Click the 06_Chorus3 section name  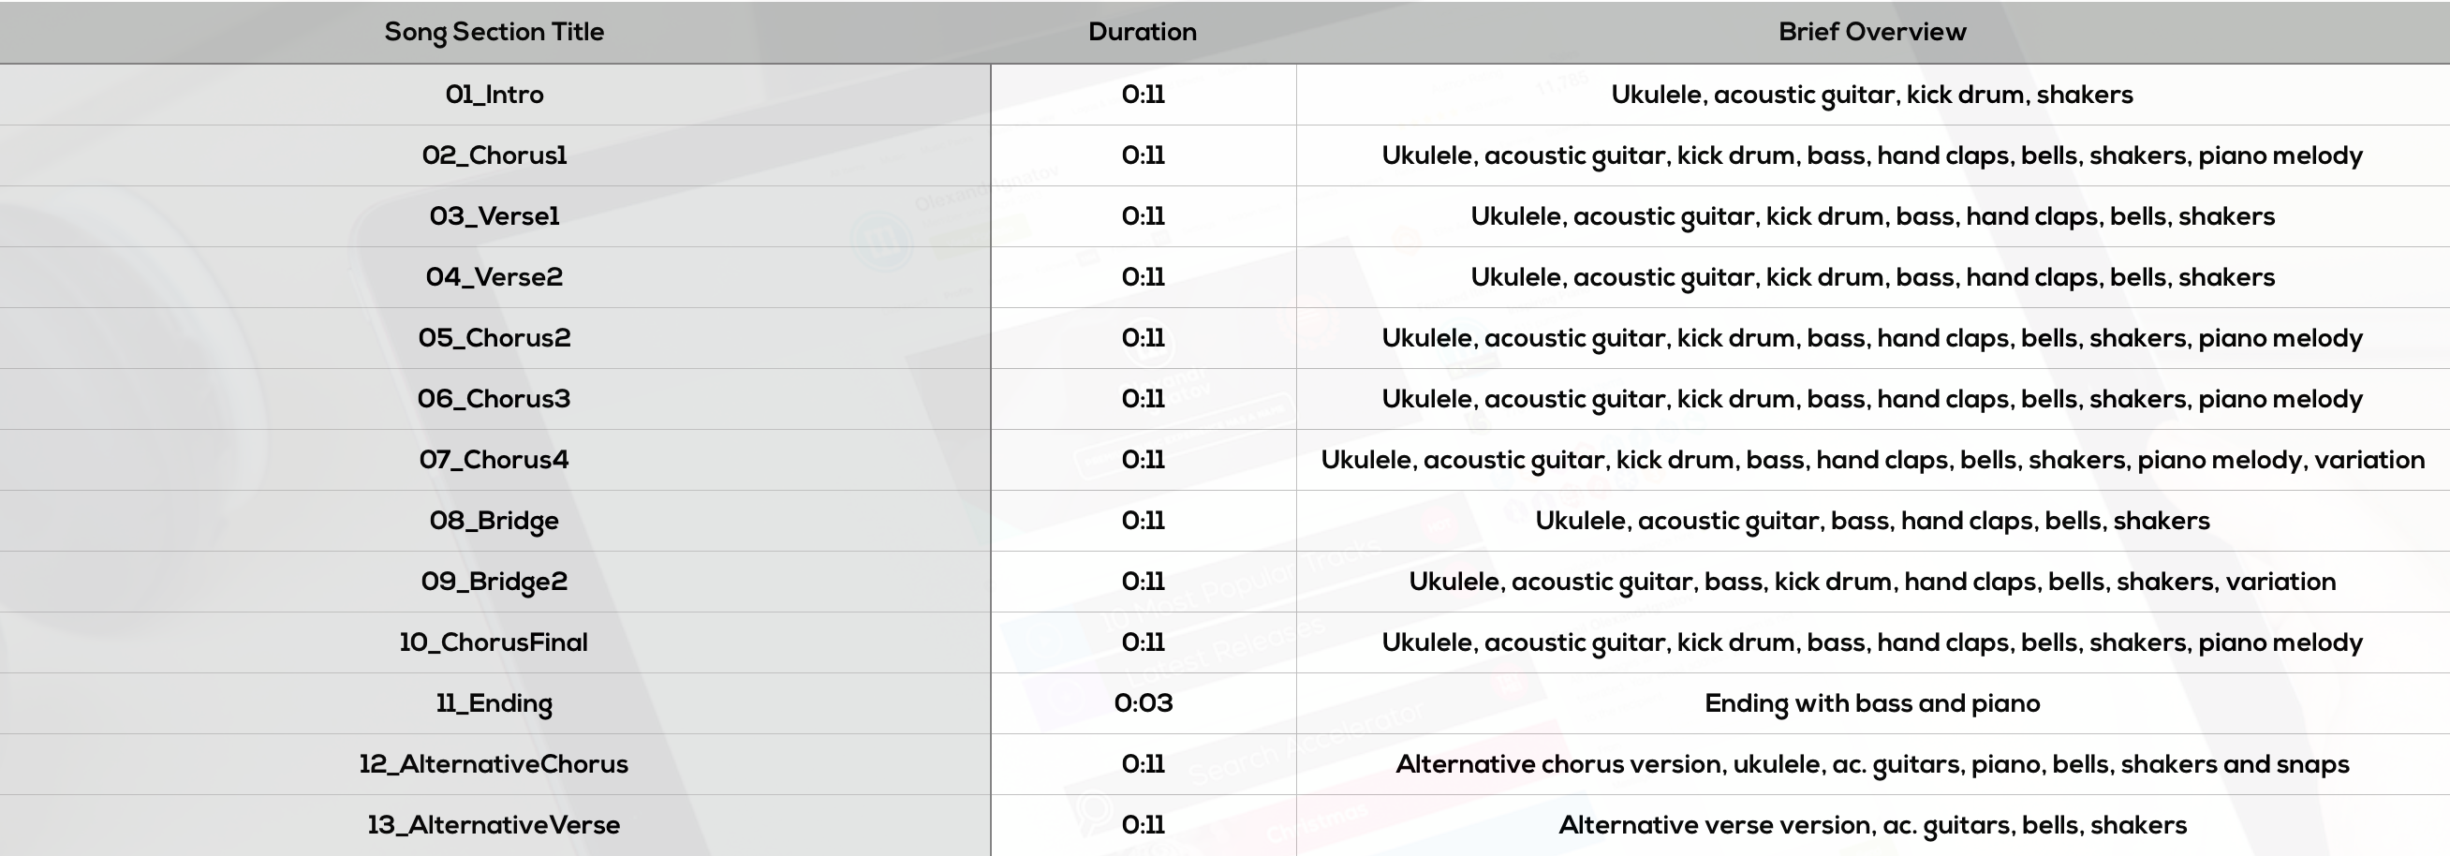494,400
